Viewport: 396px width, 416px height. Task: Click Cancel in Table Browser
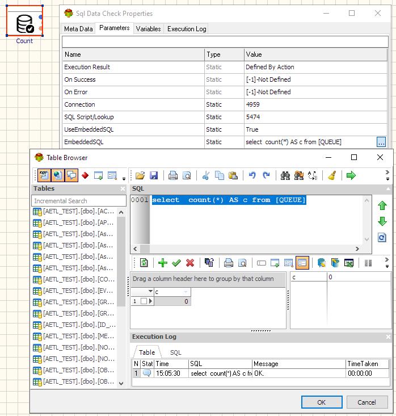[367, 402]
